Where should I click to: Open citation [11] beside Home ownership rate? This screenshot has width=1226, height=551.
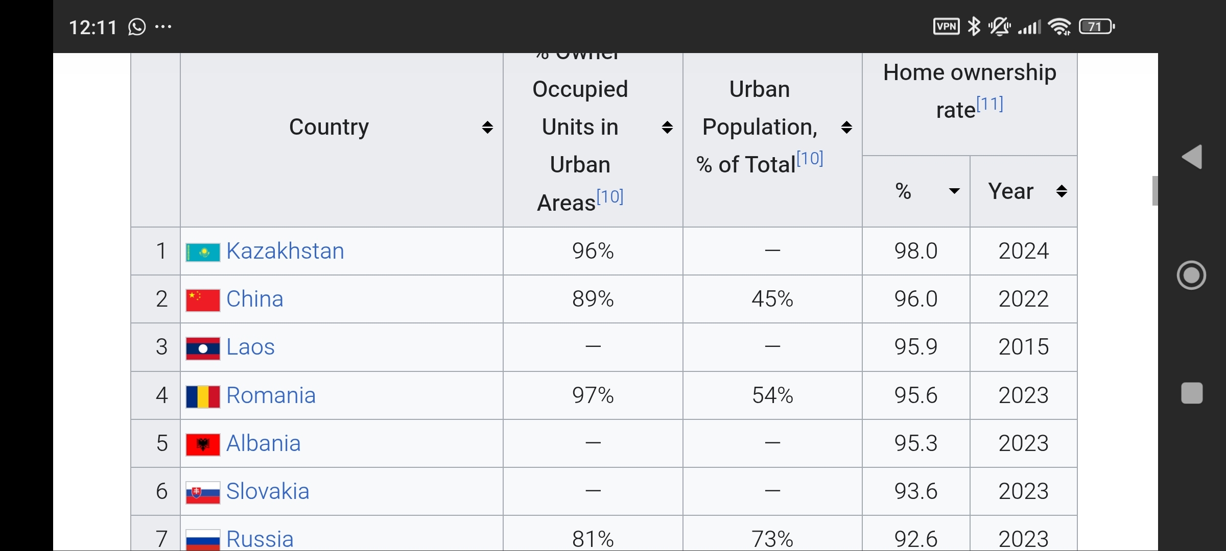990,104
